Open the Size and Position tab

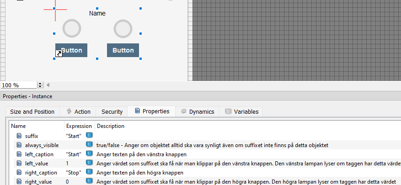point(32,111)
